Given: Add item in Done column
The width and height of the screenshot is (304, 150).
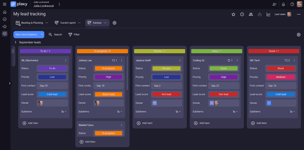Looking at the screenshot, I should click(202, 123).
